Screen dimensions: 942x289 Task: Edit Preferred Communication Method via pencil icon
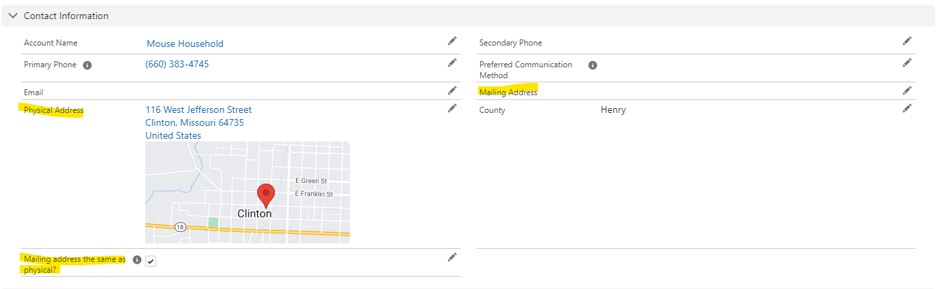point(907,63)
